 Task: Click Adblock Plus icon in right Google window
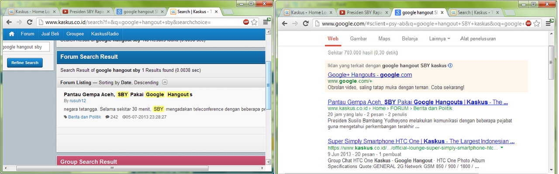pyautogui.click(x=528, y=23)
